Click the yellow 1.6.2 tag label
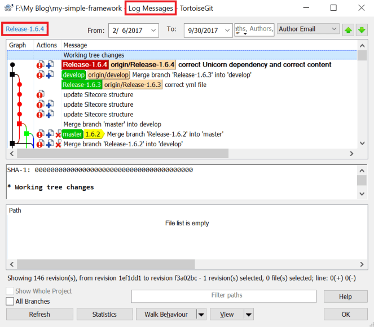The image size is (374, 327). click(x=93, y=134)
